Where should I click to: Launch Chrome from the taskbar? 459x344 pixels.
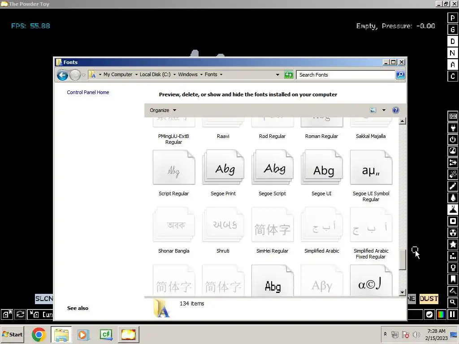click(39, 335)
